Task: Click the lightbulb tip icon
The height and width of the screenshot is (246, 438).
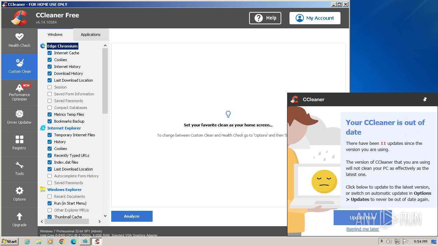Action: point(228,114)
